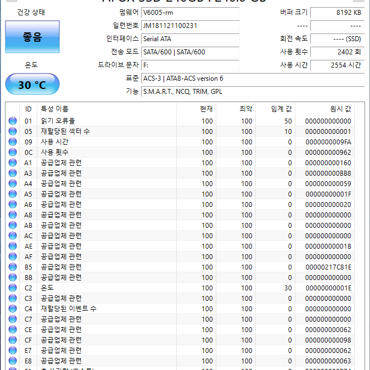Click the 기능 field listing S.M.A.R.T., NCQ, TRIM, GPL

click(253, 92)
